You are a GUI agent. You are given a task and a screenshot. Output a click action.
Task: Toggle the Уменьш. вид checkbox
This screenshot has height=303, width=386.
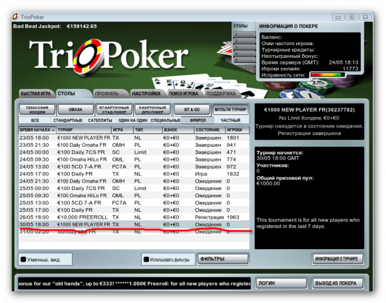tap(23, 259)
